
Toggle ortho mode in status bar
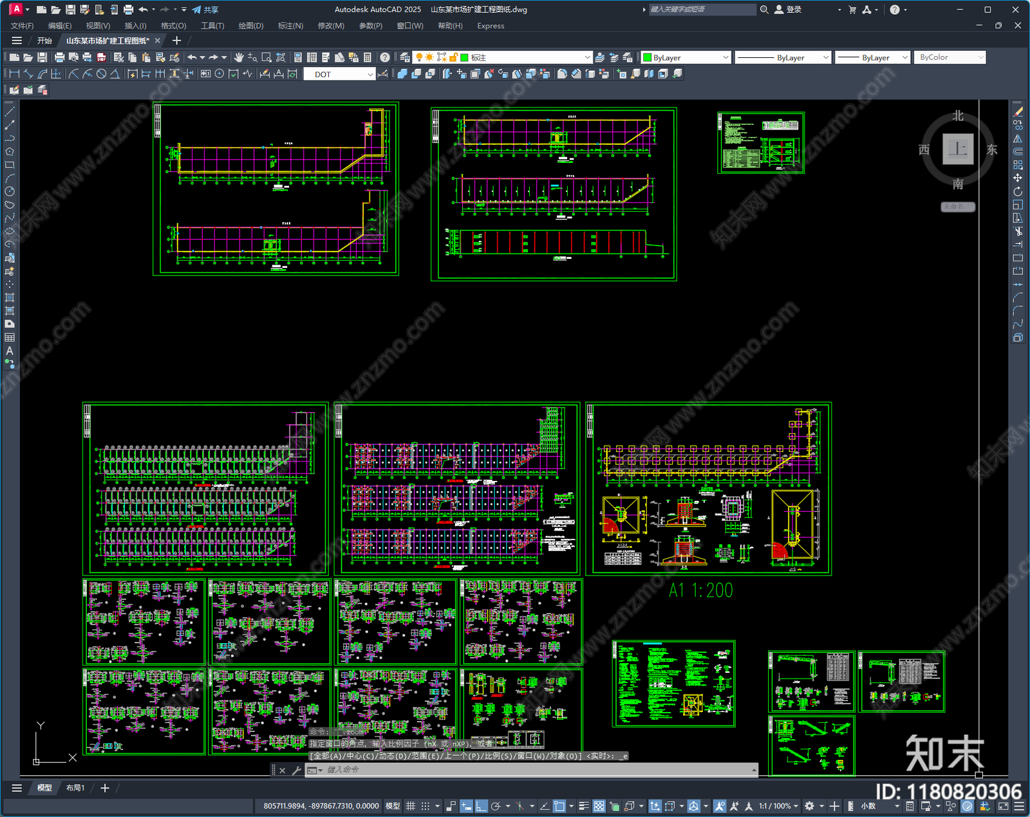[x=482, y=806]
